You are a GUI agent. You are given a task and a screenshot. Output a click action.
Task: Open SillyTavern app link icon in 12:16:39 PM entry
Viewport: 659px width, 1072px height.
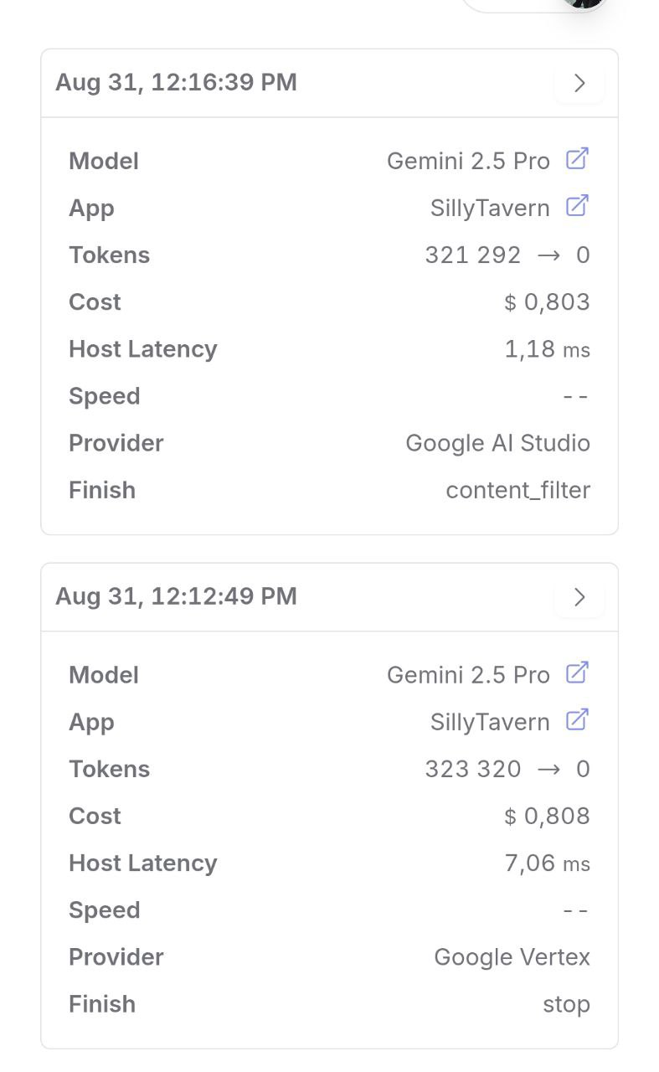[x=577, y=205]
